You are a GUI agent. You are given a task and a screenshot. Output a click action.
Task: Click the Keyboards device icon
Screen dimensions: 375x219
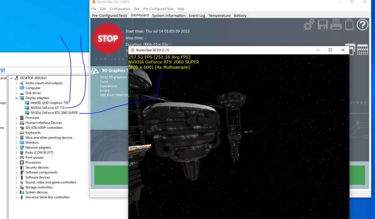[22, 132]
